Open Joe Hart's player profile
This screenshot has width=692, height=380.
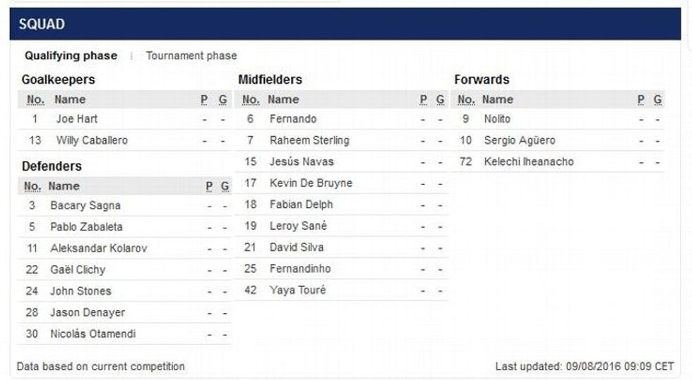[77, 119]
